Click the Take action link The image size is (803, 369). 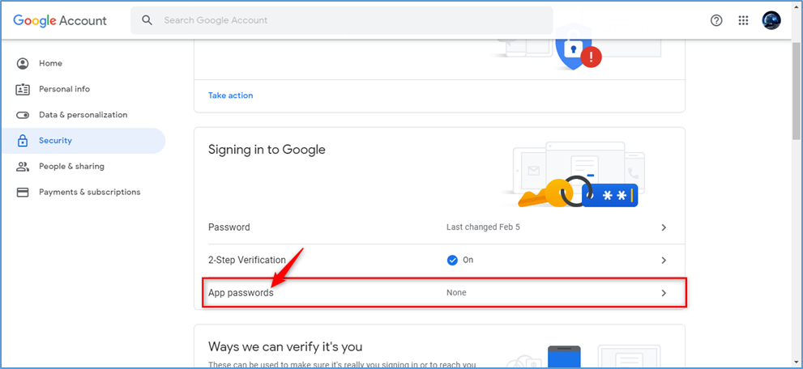tap(231, 95)
